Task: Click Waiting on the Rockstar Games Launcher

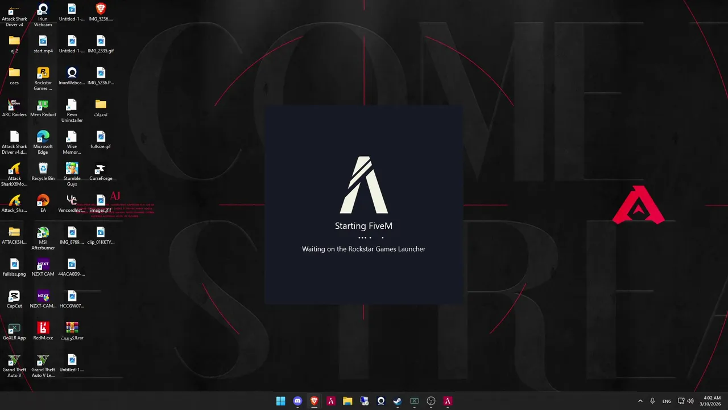Action: 363,249
